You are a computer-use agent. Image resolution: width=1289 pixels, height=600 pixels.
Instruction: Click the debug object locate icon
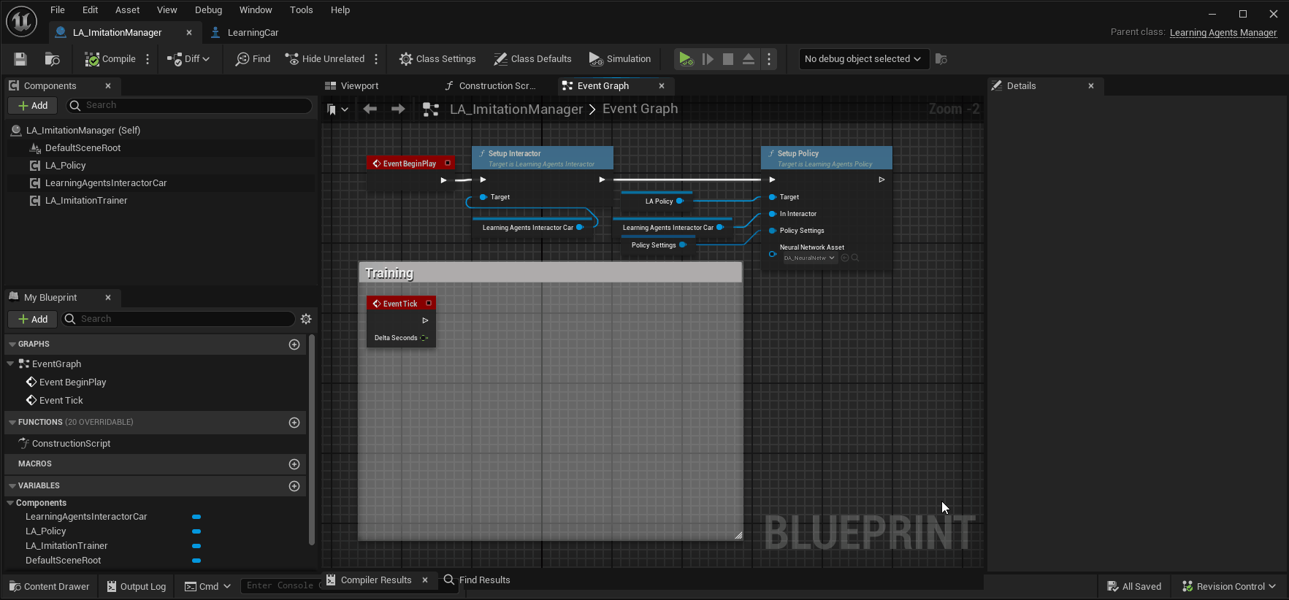tap(941, 59)
